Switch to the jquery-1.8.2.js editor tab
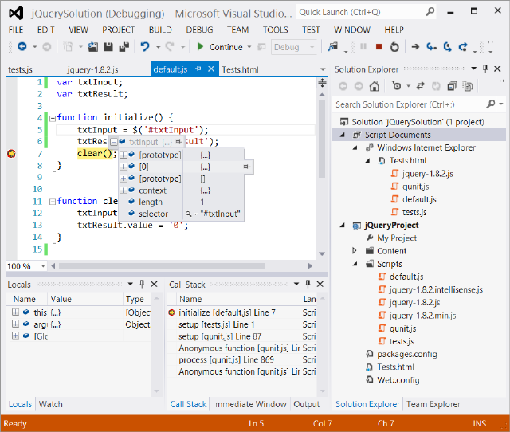The image size is (510, 432). point(92,69)
